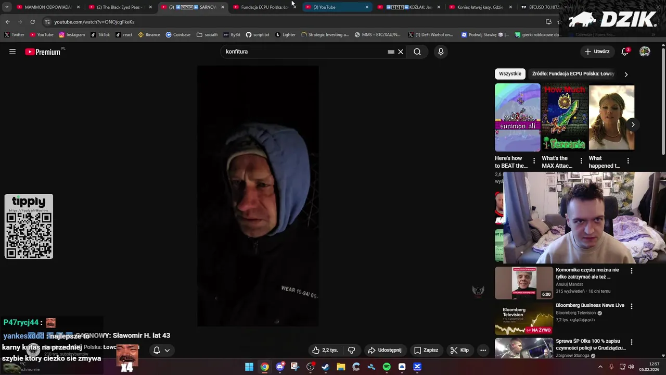Go back in Chrome
666x375 pixels.
click(7, 22)
